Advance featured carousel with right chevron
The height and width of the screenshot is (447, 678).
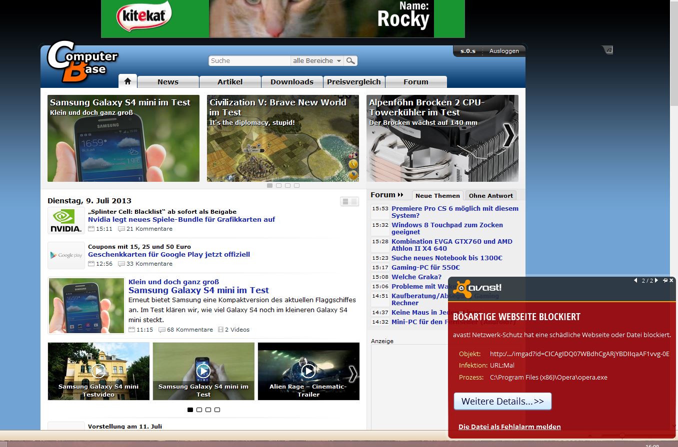[509, 135]
